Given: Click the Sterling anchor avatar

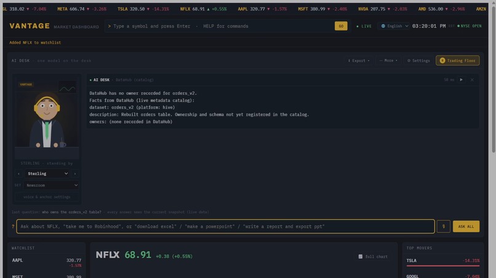Looking at the screenshot, I should (x=47, y=119).
